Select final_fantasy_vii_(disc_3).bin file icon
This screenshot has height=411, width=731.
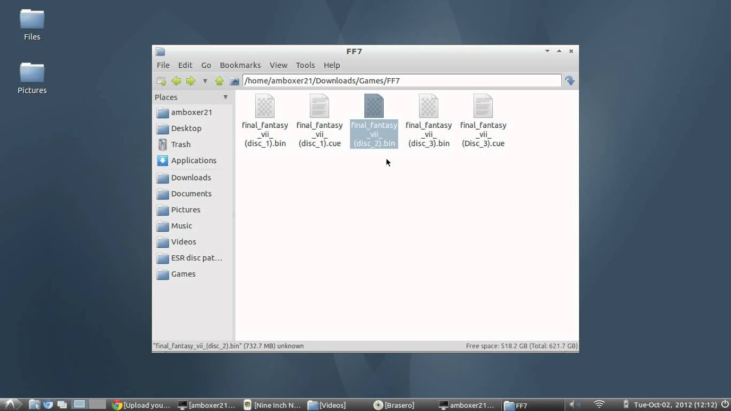coord(428,106)
